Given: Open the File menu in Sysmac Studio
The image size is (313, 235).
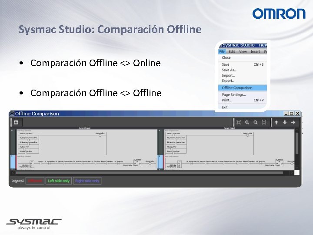Looking at the screenshot, I should click(x=222, y=51).
